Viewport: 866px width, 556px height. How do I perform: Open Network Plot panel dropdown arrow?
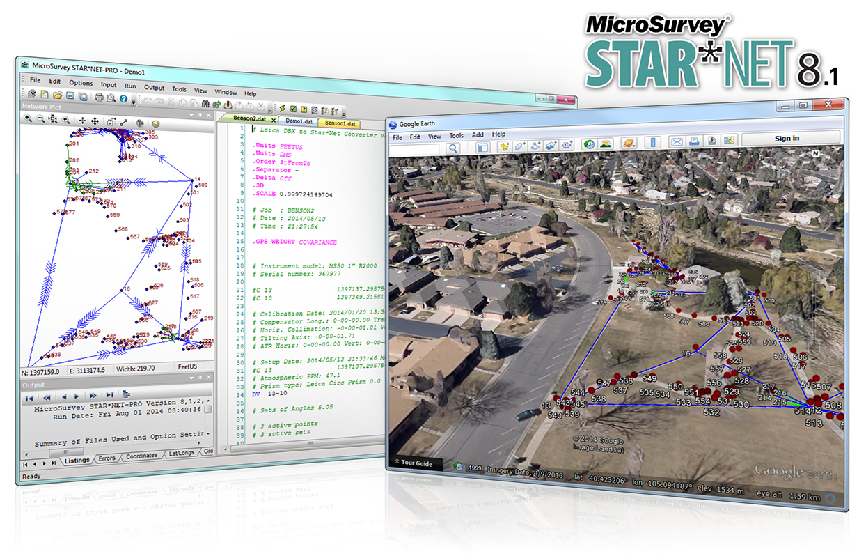pos(191,115)
